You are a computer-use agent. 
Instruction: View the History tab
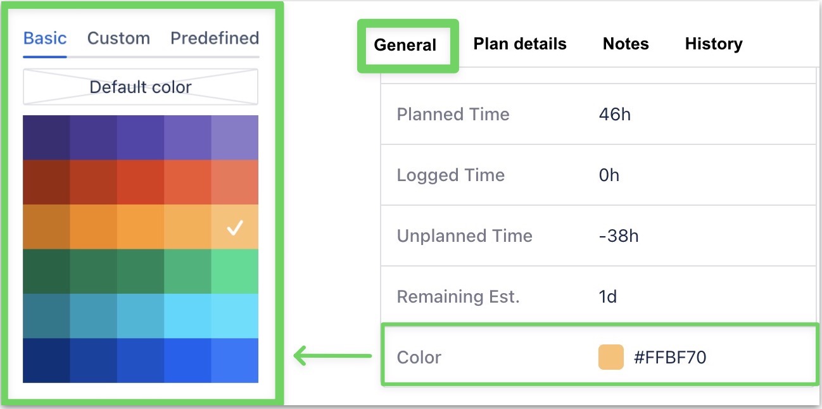click(713, 44)
